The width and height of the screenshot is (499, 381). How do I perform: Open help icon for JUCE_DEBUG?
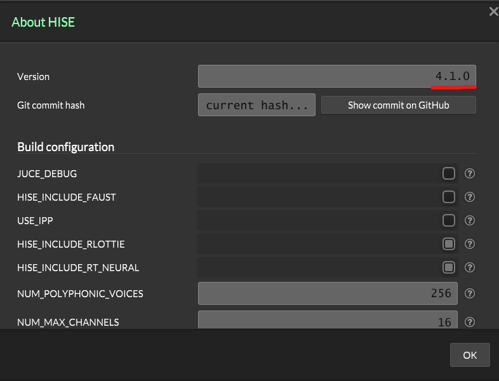pos(470,173)
